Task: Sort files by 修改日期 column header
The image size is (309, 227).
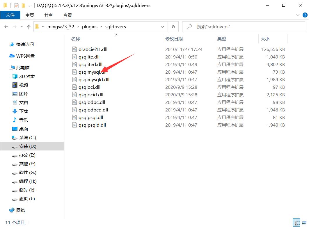Action: pos(174,39)
